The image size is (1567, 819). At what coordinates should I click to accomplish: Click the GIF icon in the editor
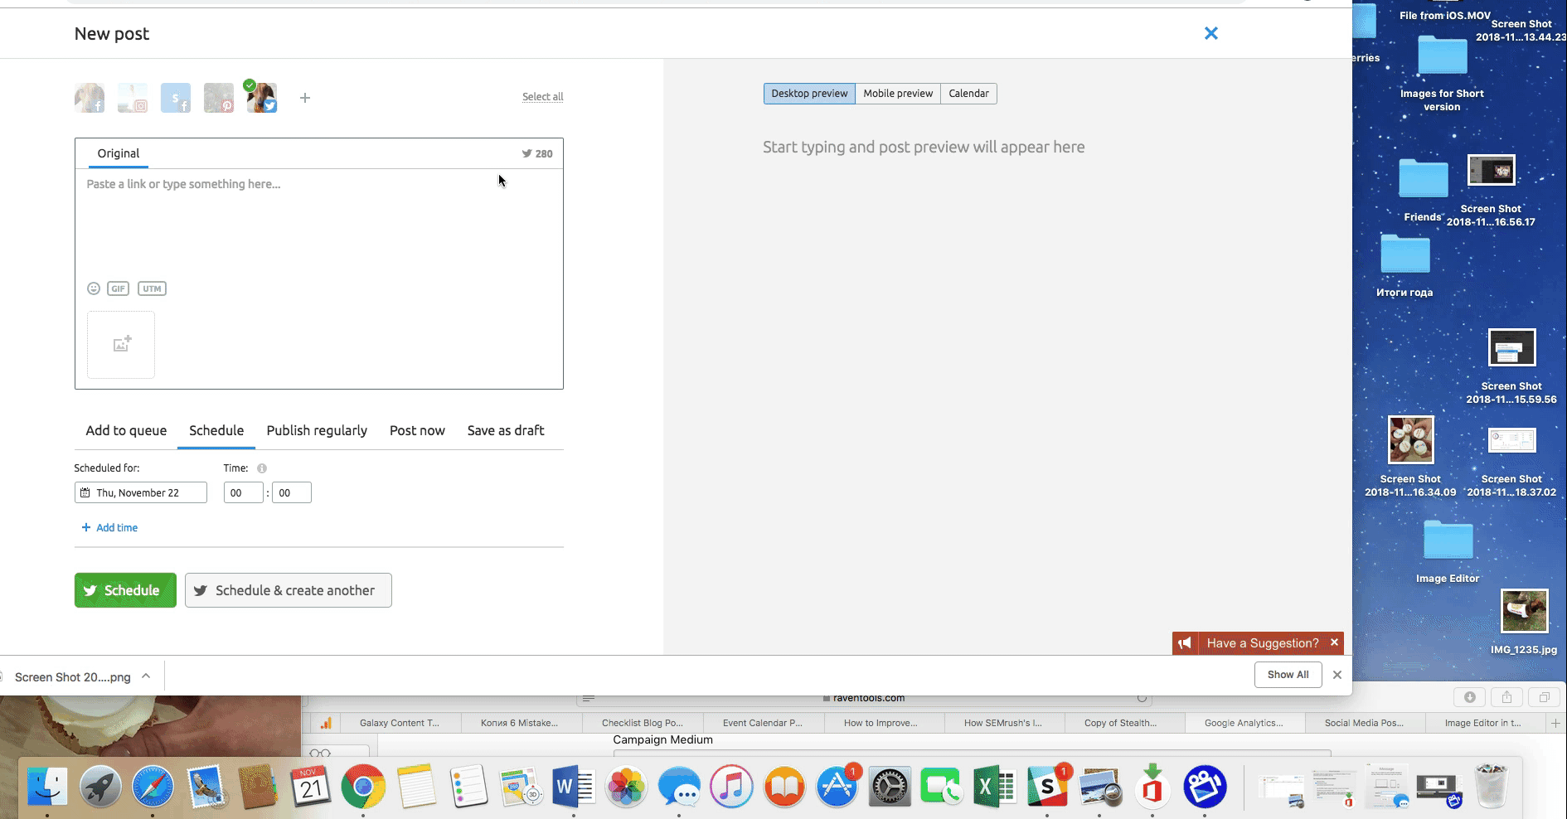(118, 288)
